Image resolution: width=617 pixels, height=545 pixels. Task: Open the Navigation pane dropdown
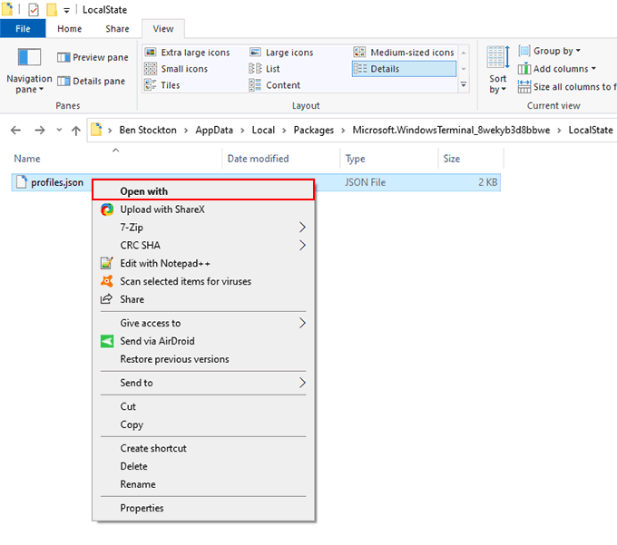[29, 84]
